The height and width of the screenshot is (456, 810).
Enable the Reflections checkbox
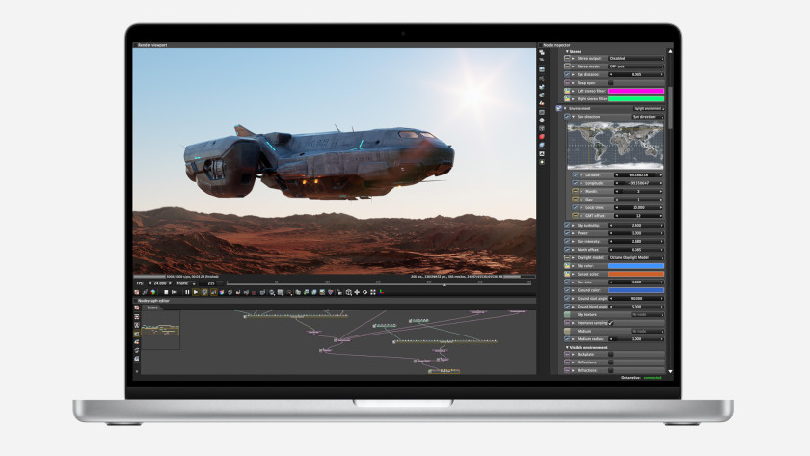click(611, 362)
